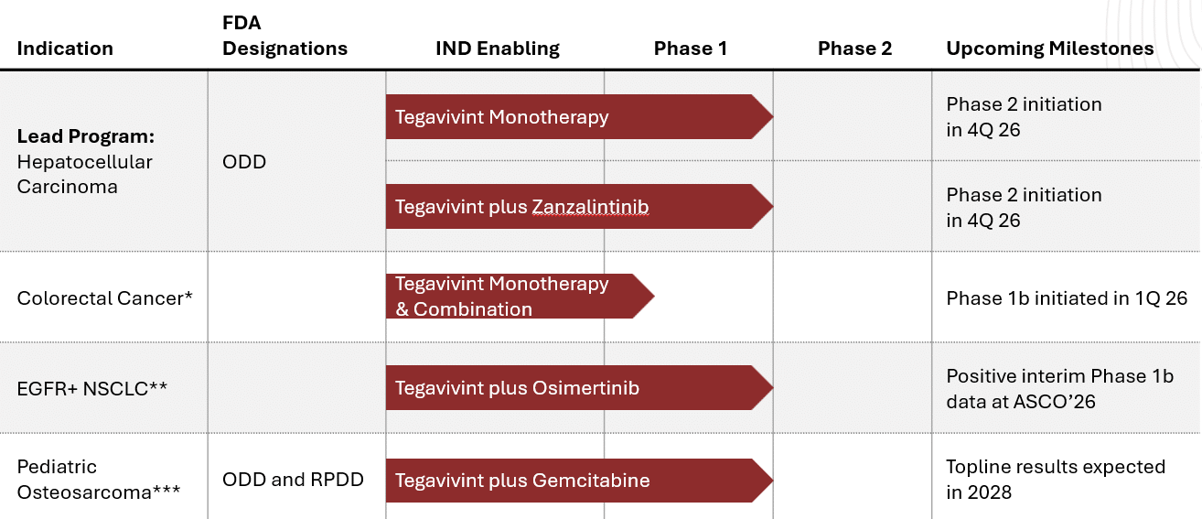
Task: Select the Tegavivint plus Zanzalintinib bar
Action: coord(579,207)
